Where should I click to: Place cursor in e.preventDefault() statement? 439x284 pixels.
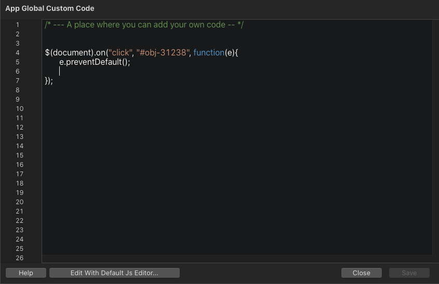click(x=94, y=62)
